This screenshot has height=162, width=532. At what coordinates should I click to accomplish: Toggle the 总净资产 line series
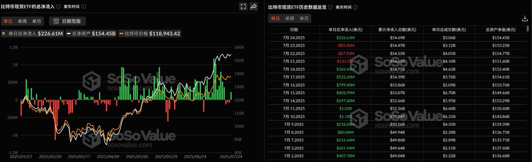pos(91,33)
